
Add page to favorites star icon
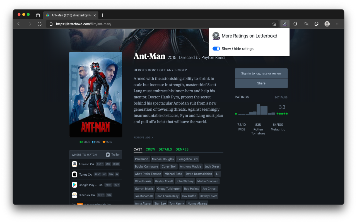tap(274, 24)
